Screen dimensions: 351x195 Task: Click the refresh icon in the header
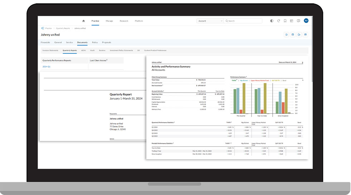click(x=278, y=21)
